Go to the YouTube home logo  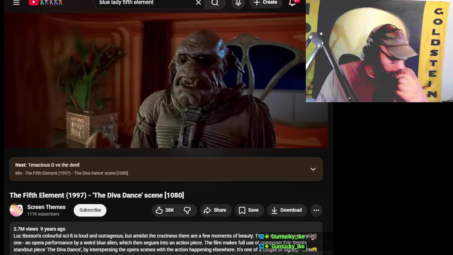[x=46, y=2]
